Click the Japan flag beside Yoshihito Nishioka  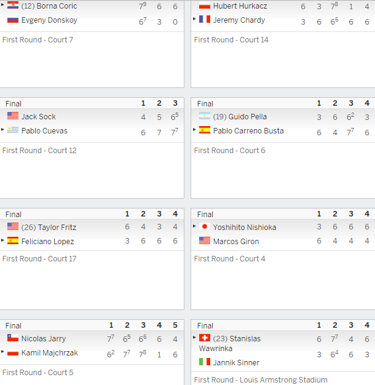(x=205, y=226)
